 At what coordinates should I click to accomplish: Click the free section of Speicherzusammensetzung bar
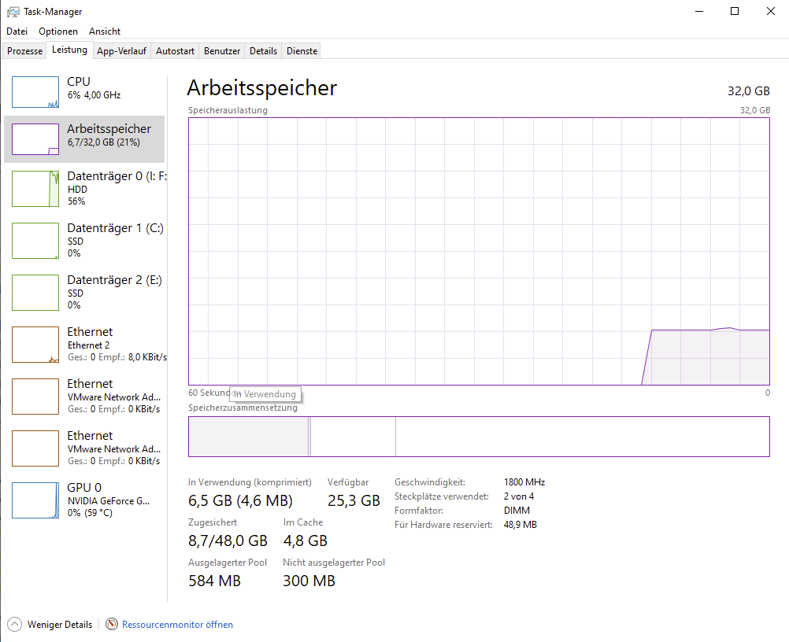(x=582, y=437)
